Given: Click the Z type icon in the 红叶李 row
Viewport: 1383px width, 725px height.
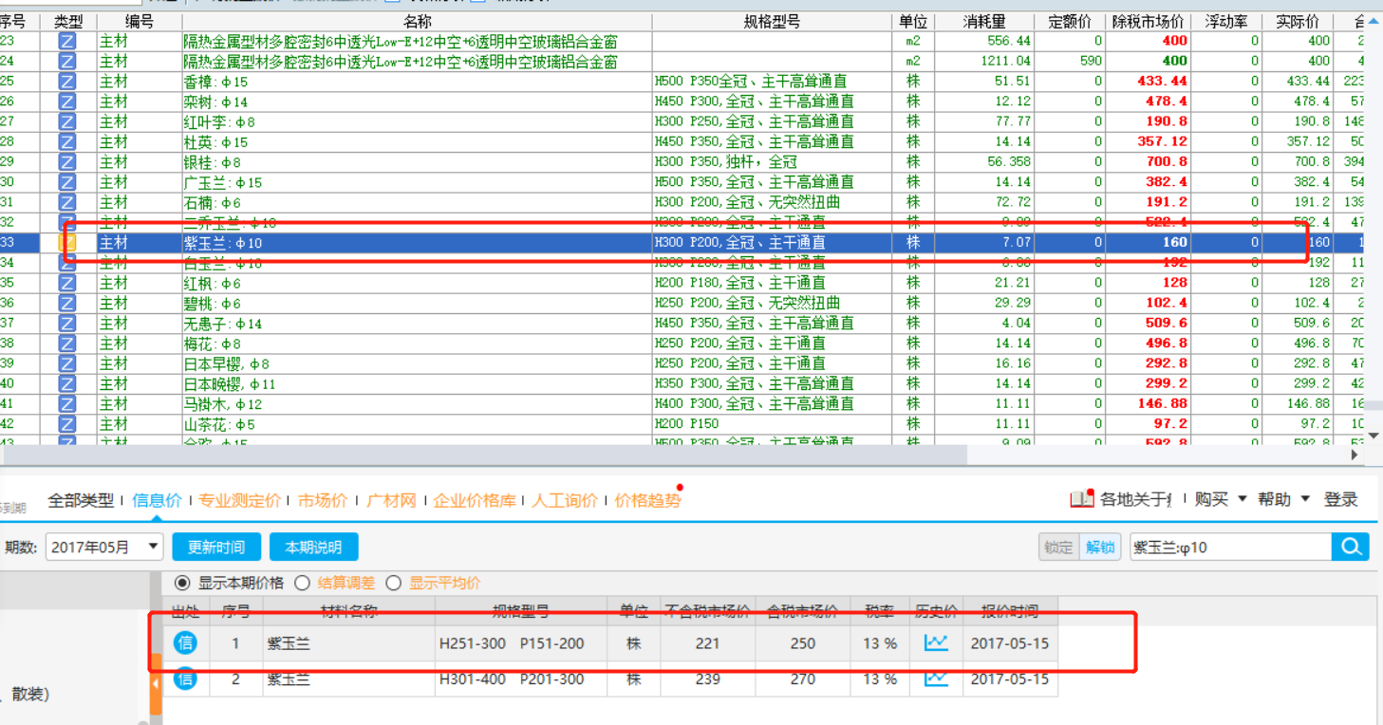Looking at the screenshot, I should [x=67, y=121].
